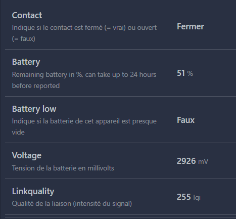Click the batterie presque vide description

(x=84, y=126)
